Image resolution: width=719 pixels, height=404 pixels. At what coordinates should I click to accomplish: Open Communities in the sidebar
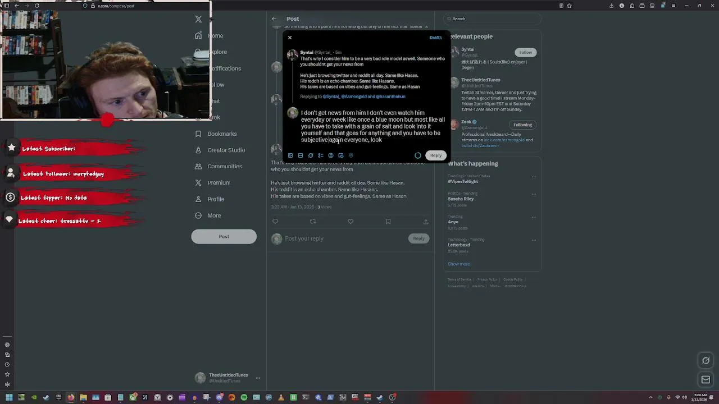click(219, 166)
